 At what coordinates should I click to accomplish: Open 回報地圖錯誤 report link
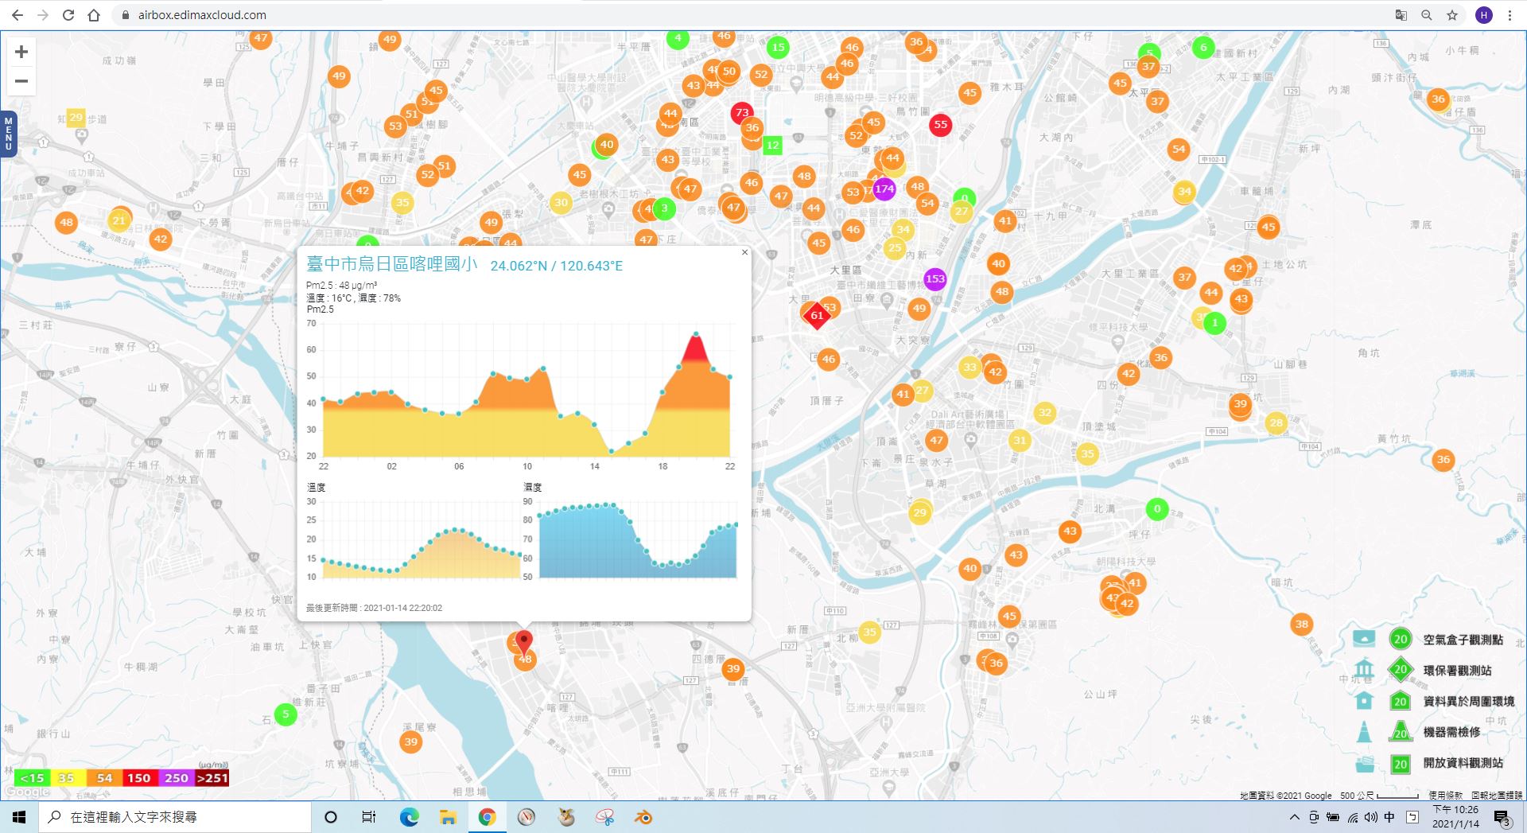tap(1497, 796)
